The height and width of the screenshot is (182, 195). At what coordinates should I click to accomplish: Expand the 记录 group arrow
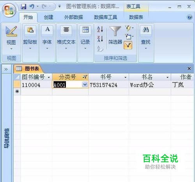(85, 48)
